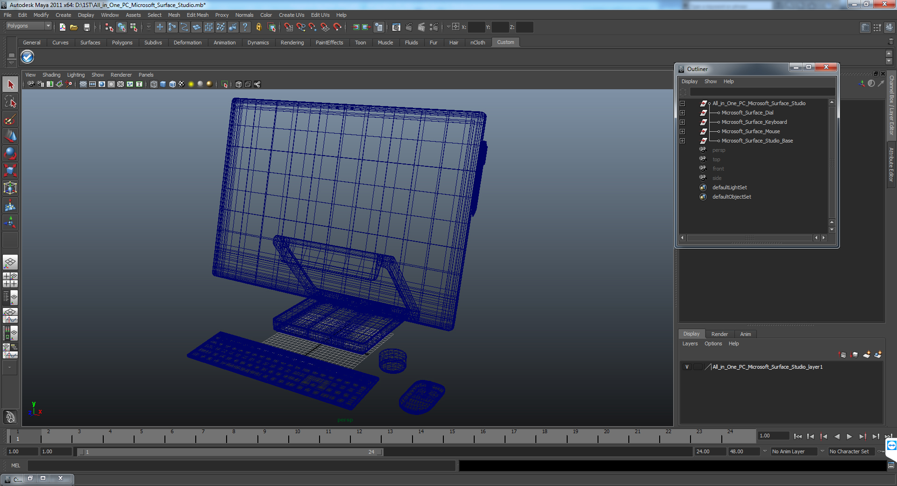The width and height of the screenshot is (897, 486).
Task: Toggle textured display checker sphere
Action: point(182,84)
